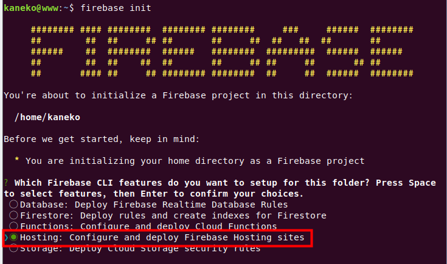The image size is (447, 264).
Task: Click the green question mark prompt symbol
Action: click(6, 183)
